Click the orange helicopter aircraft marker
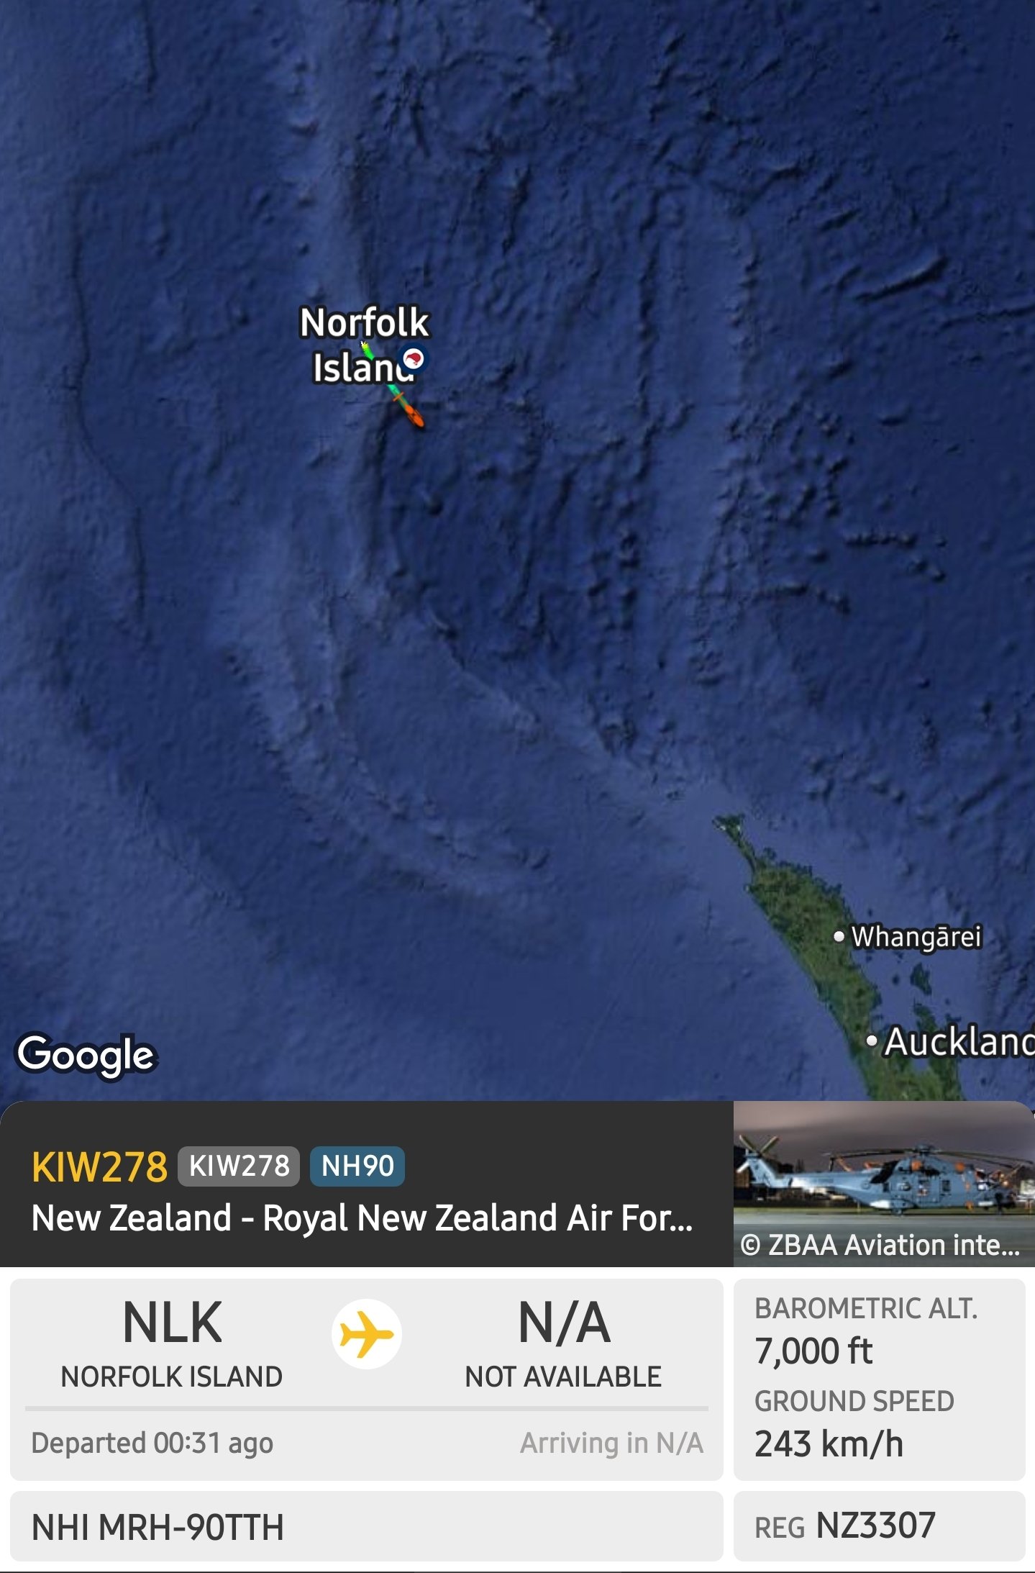Viewport: 1035px width, 1573px height. (x=412, y=415)
